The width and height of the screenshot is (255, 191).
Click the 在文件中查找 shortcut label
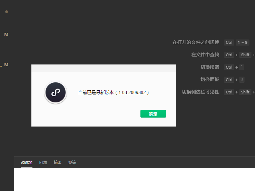tap(205, 54)
